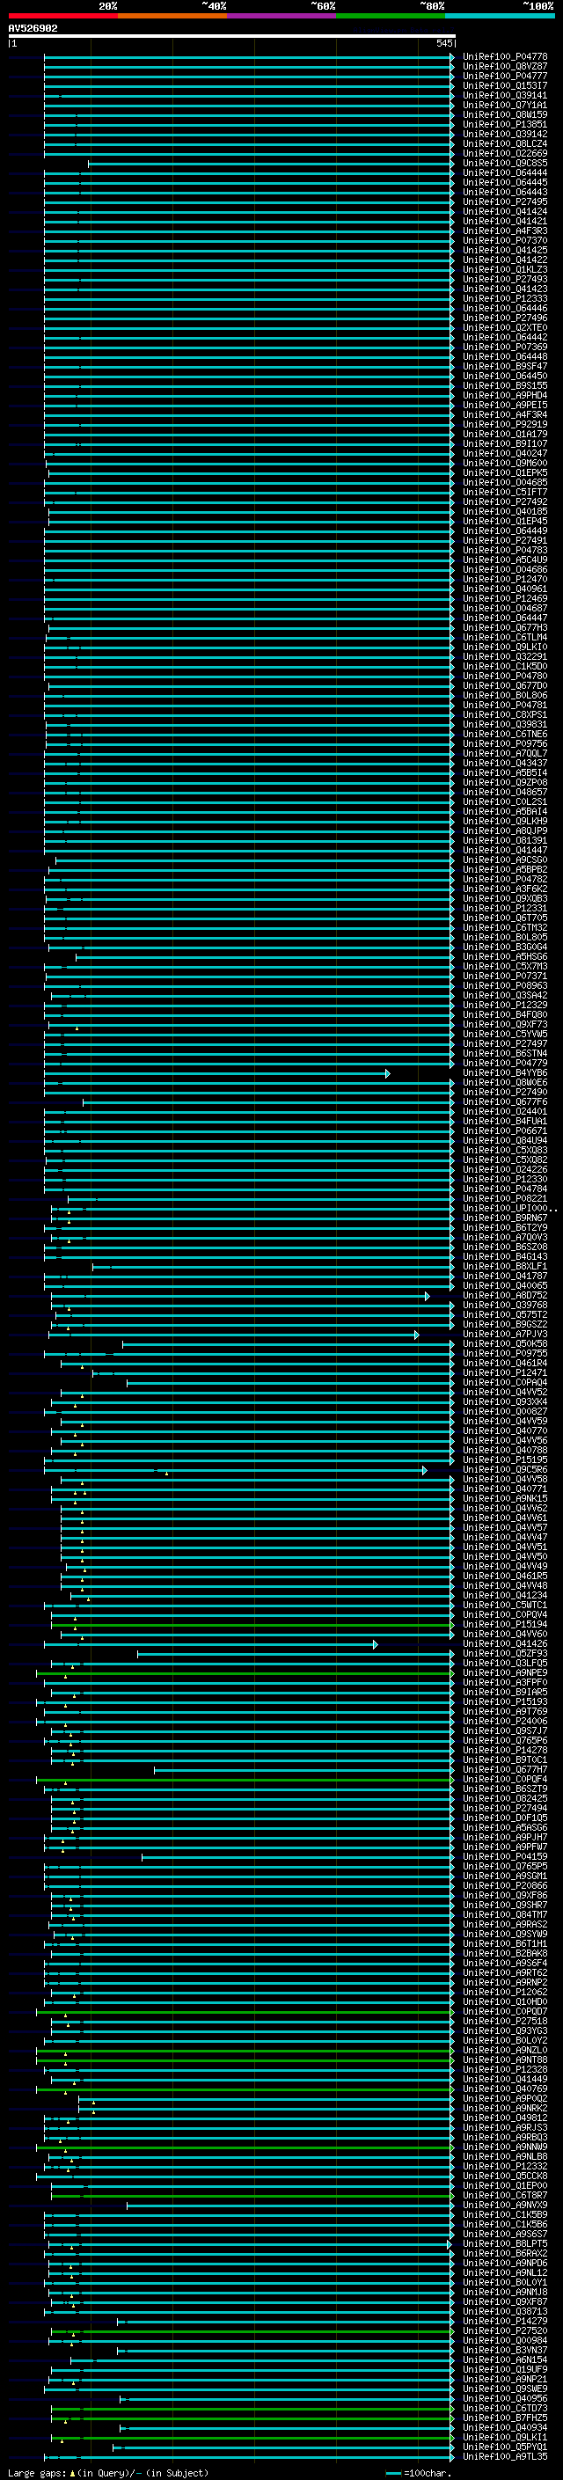Viewport: 563px width, 2480px height.
Task: Select the UniRef100_C1K5B9 label
Action: click(x=504, y=2215)
